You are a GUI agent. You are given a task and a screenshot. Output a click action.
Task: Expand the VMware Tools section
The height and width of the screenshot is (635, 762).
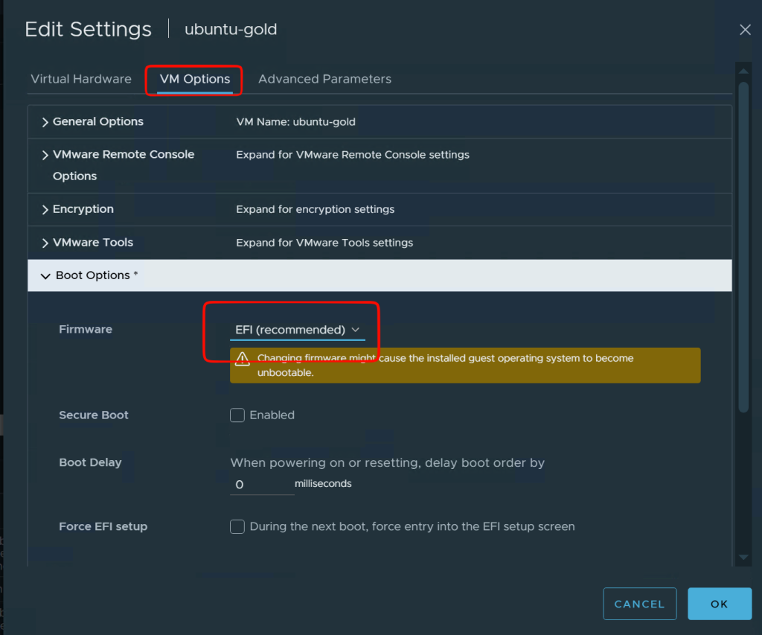(45, 243)
